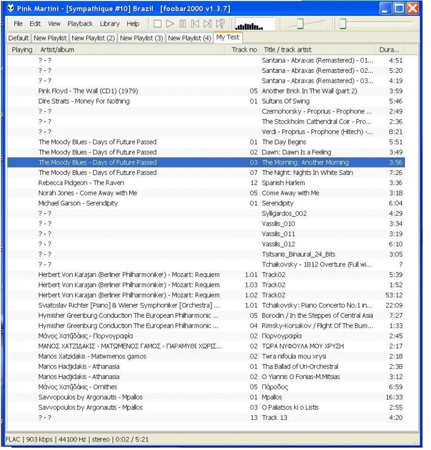Click the seek bar handle
Viewport: 431px width, 450px height.
[x=343, y=24]
